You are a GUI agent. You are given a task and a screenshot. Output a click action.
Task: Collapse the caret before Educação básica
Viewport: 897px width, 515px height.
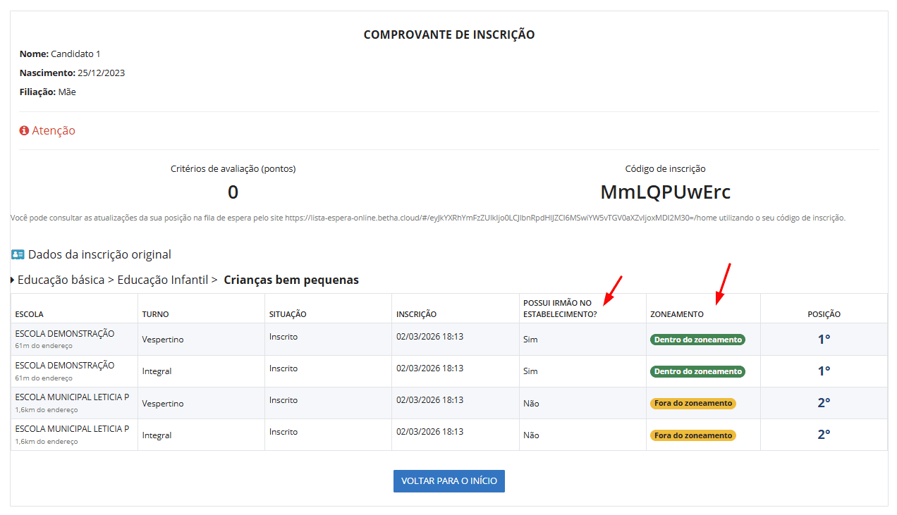[x=13, y=280]
